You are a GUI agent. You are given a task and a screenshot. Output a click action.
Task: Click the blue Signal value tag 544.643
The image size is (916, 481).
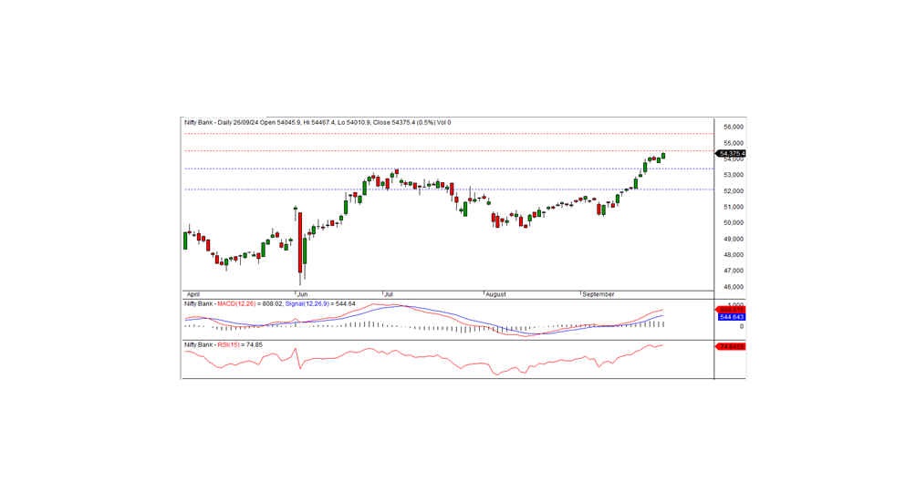pyautogui.click(x=732, y=317)
